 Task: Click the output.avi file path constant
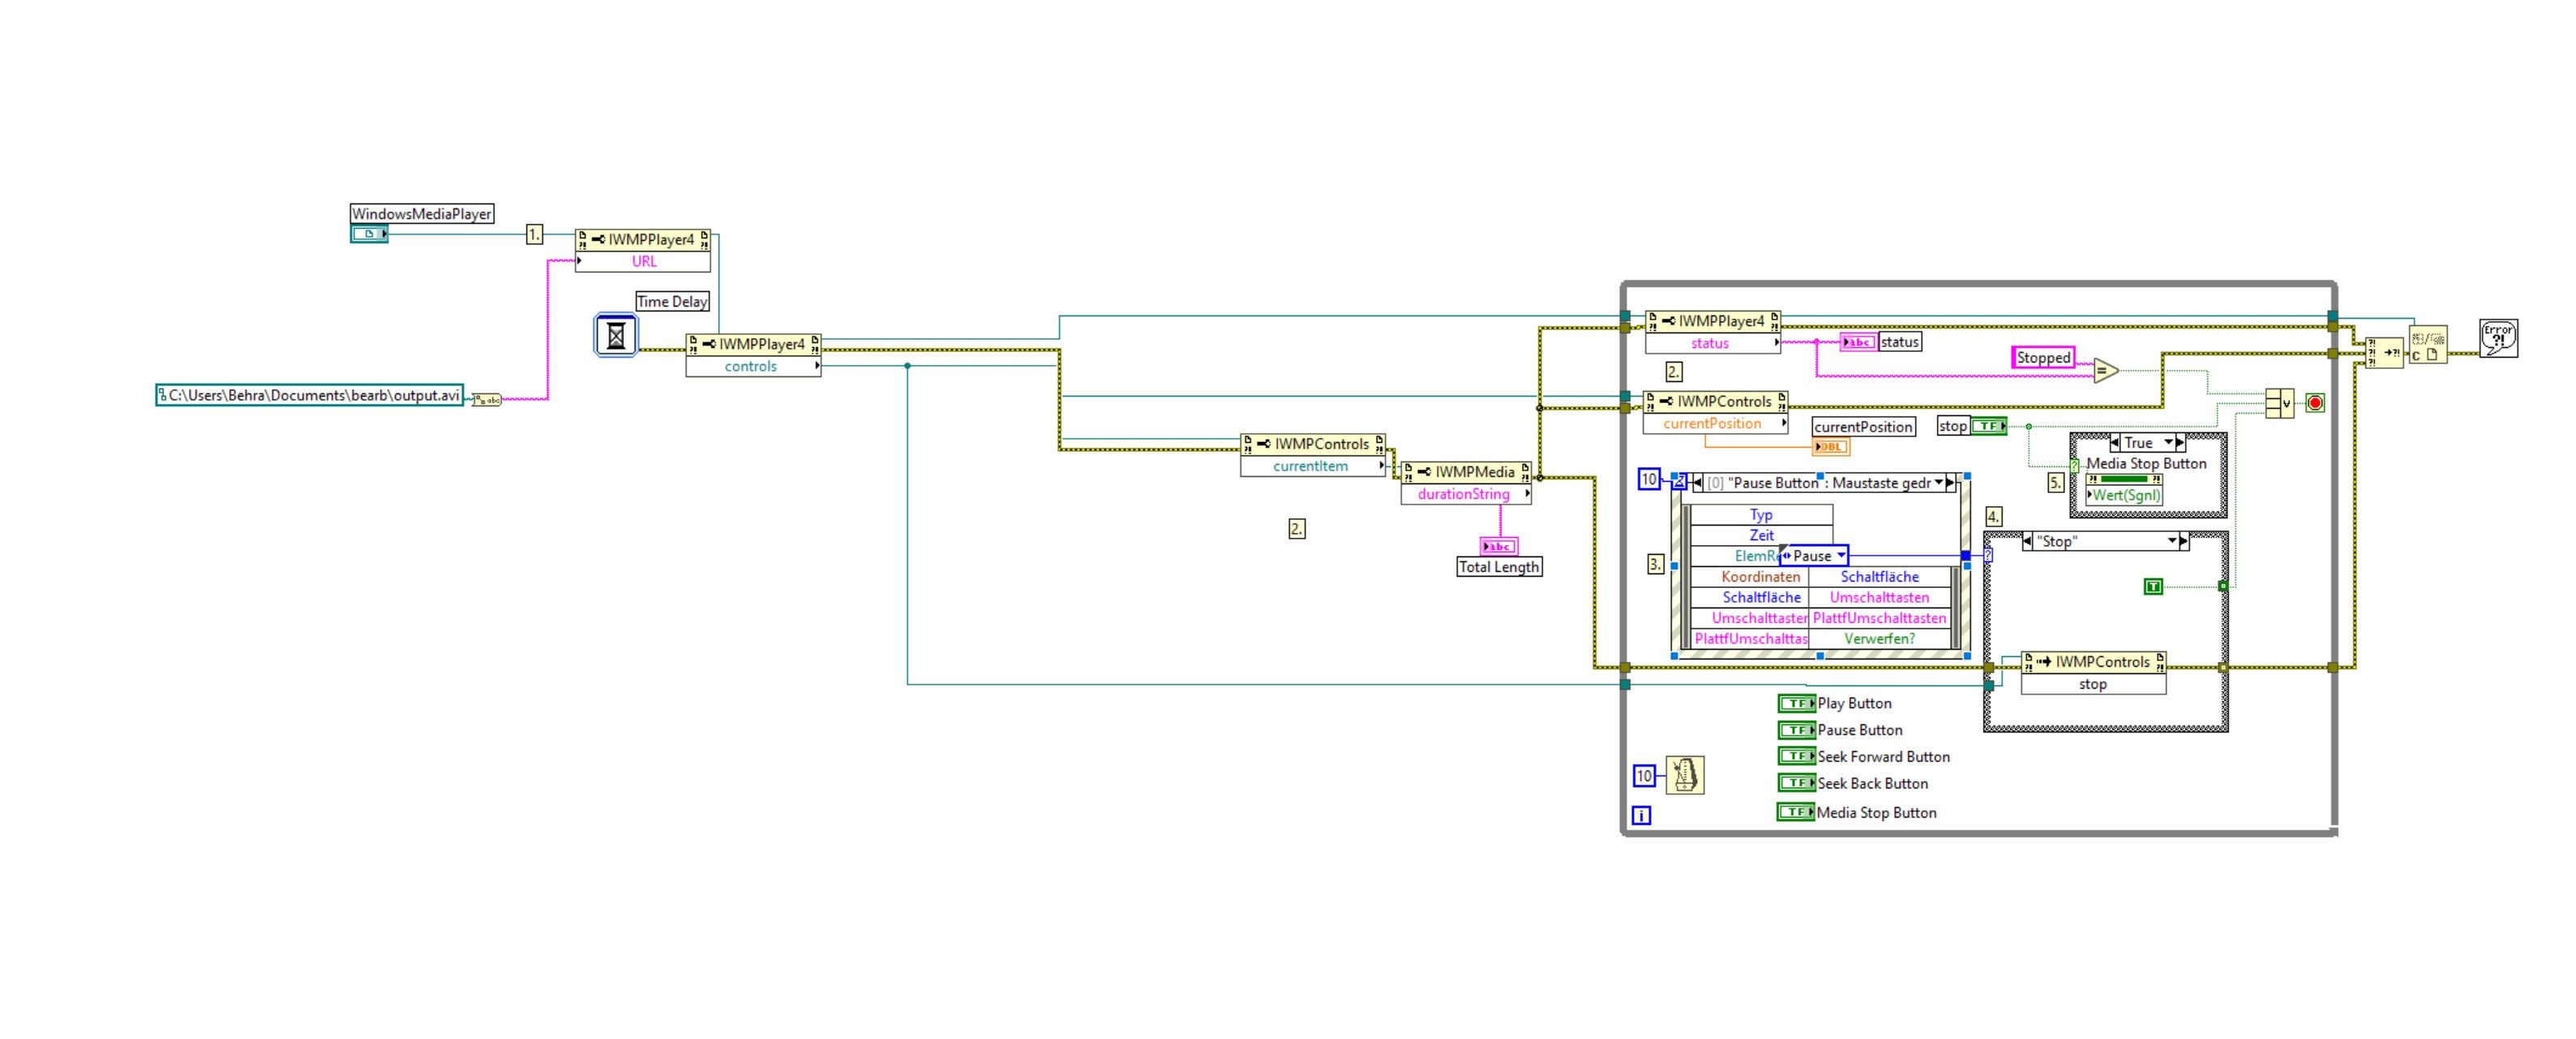[x=310, y=395]
